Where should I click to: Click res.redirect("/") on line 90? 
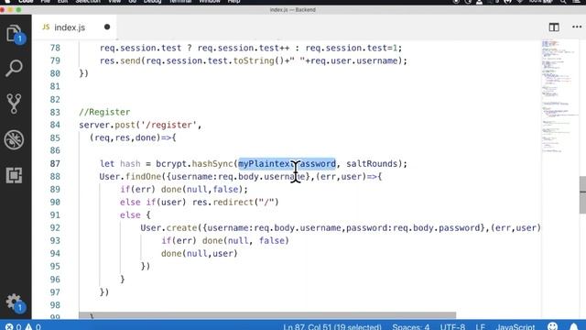pos(235,202)
